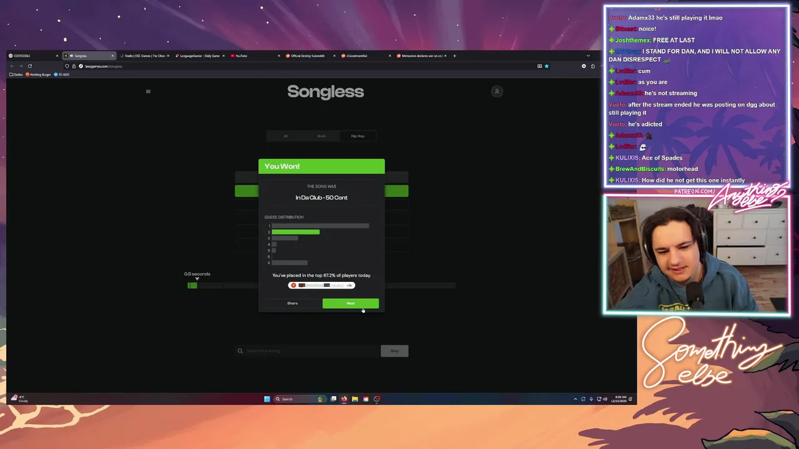Switch to the Tradle OEC Games tab
The width and height of the screenshot is (799, 449).
(x=144, y=56)
